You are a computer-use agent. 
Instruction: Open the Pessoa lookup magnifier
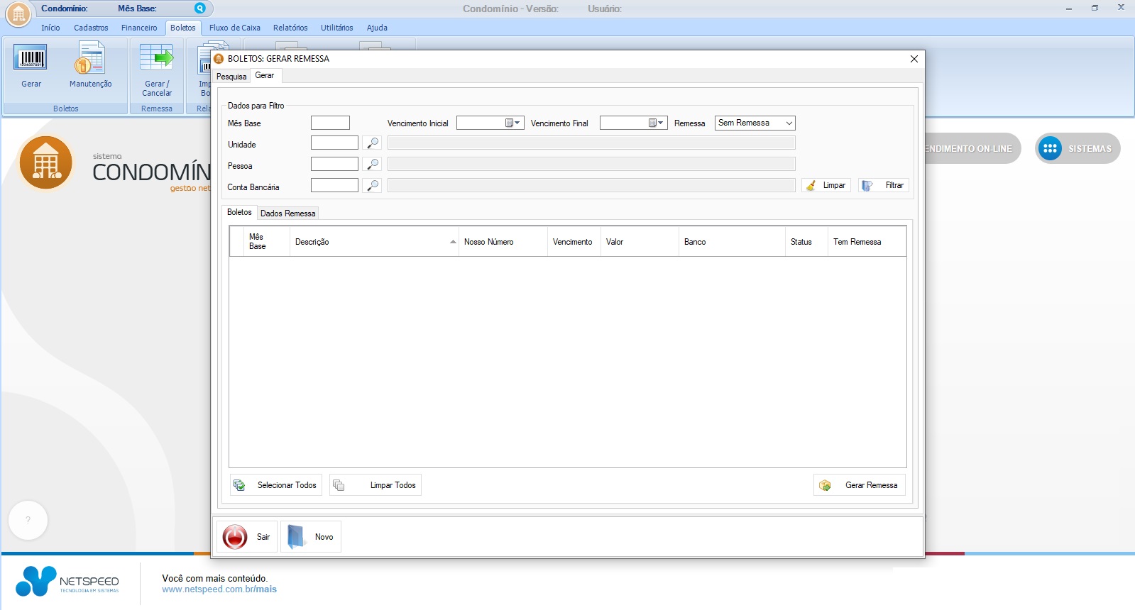[x=373, y=165]
